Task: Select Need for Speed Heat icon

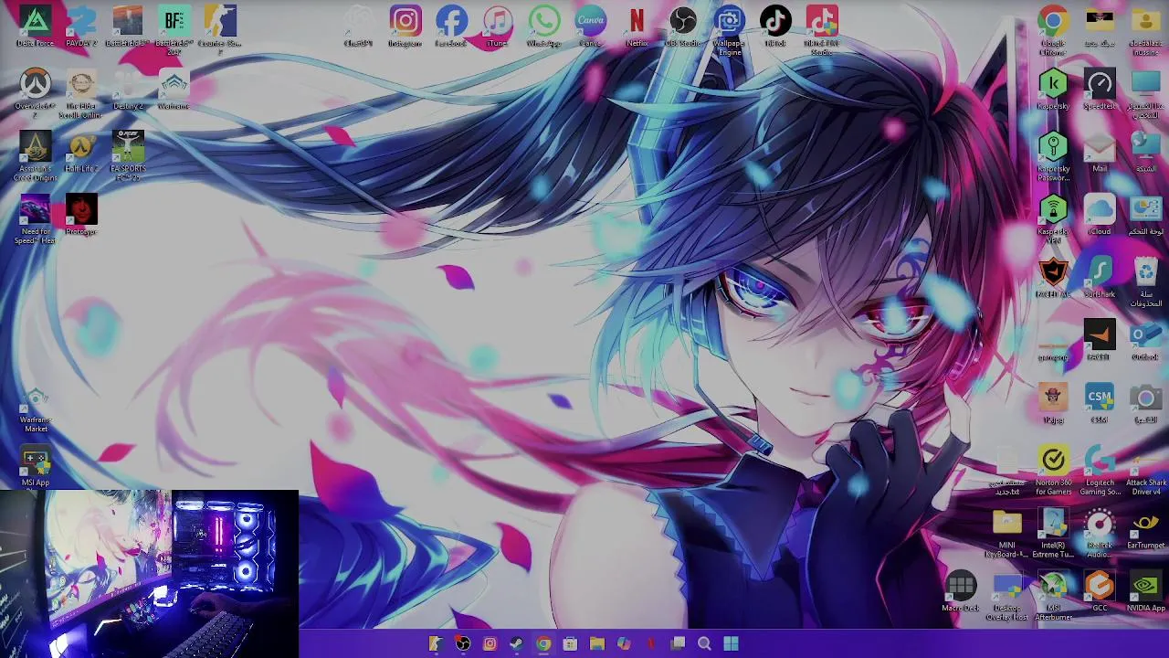Action: tap(35, 219)
